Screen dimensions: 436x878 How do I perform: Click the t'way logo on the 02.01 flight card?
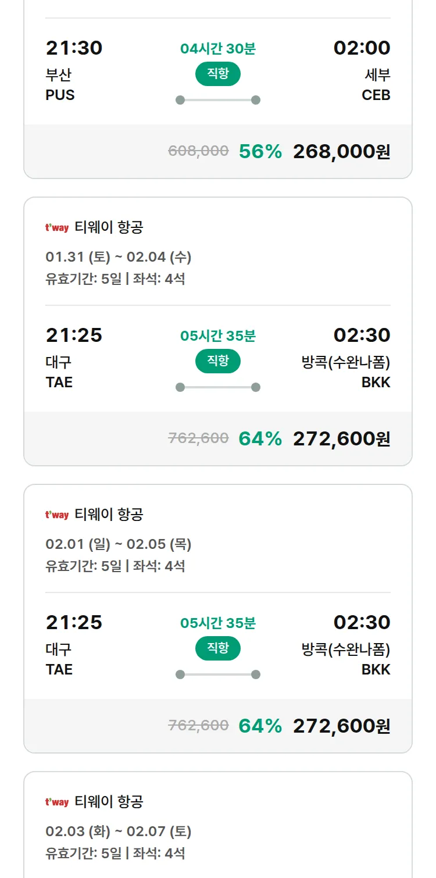[57, 515]
